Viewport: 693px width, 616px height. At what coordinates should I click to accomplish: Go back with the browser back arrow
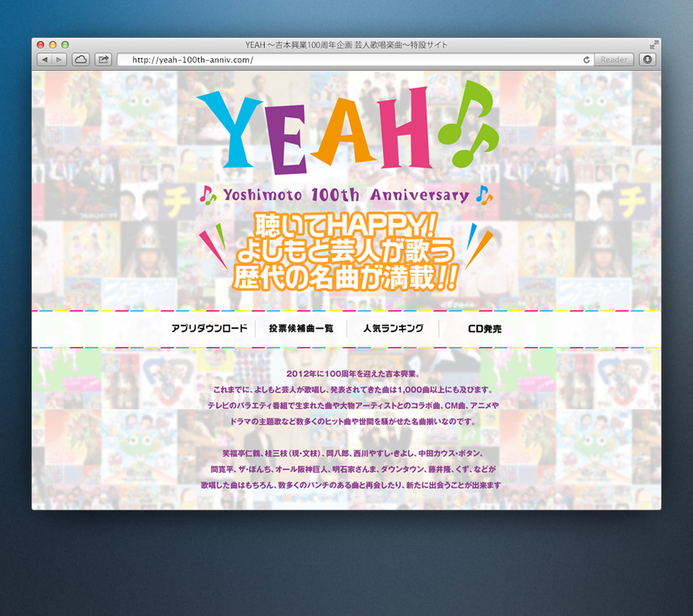point(45,59)
